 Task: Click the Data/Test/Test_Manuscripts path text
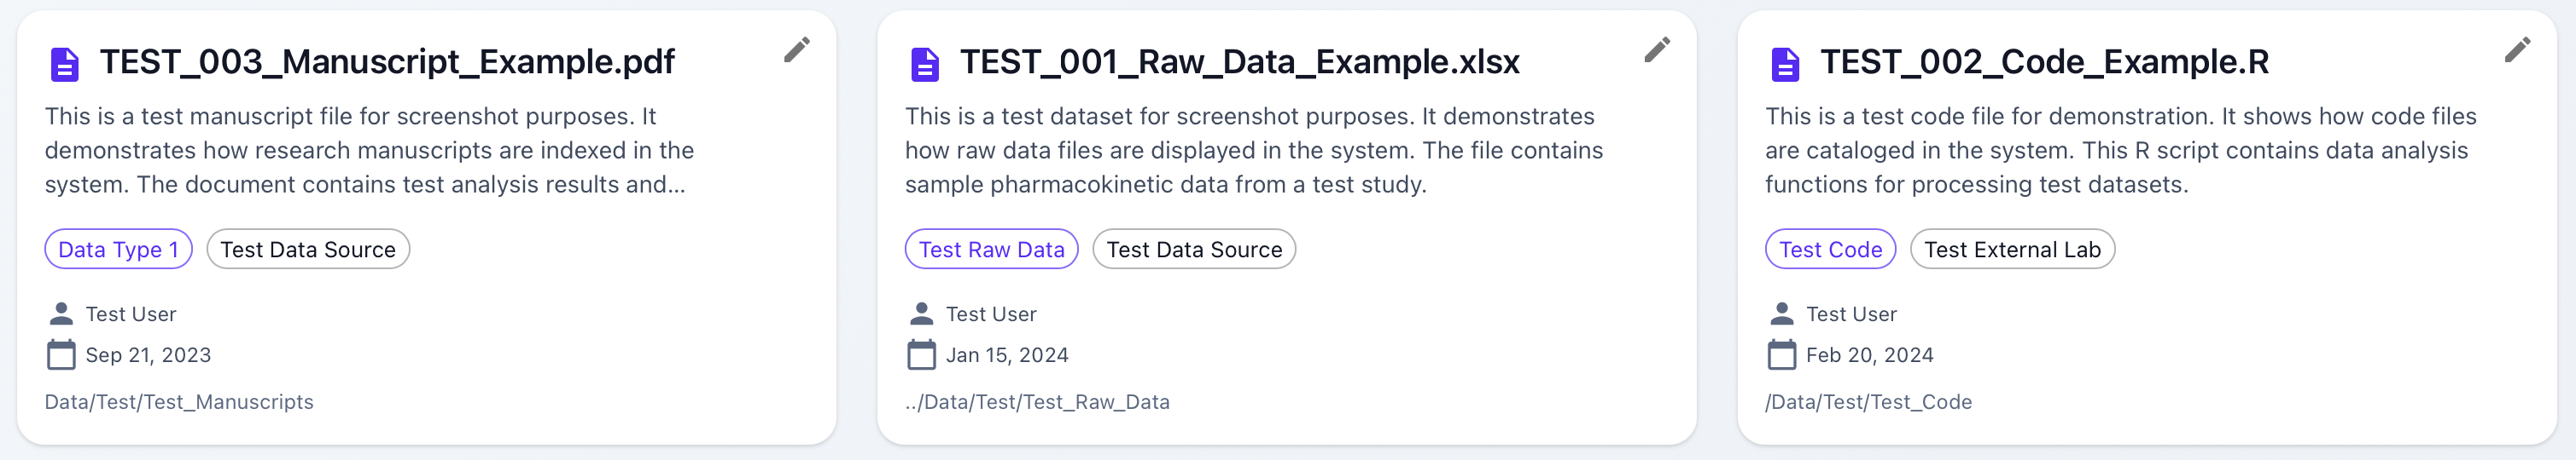click(x=179, y=402)
